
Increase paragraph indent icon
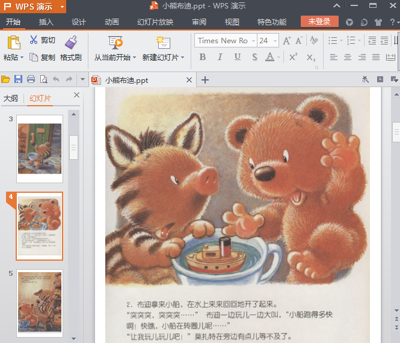[x=384, y=40]
